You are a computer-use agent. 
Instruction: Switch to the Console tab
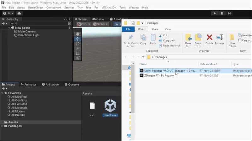pos(72,84)
